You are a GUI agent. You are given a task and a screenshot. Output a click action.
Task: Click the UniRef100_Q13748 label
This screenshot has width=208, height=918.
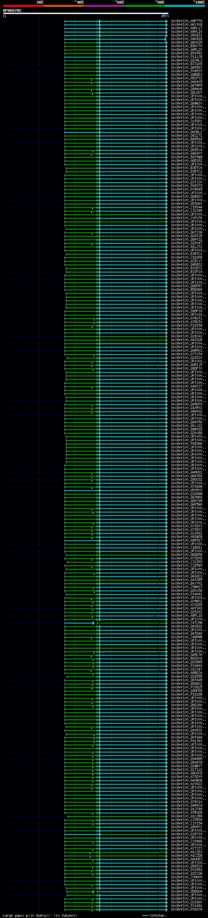[x=187, y=809]
